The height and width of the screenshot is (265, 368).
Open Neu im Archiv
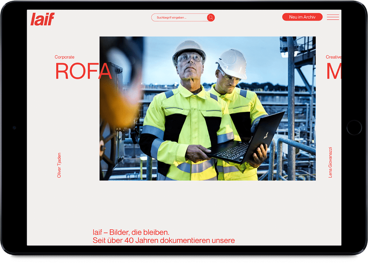coord(302,17)
